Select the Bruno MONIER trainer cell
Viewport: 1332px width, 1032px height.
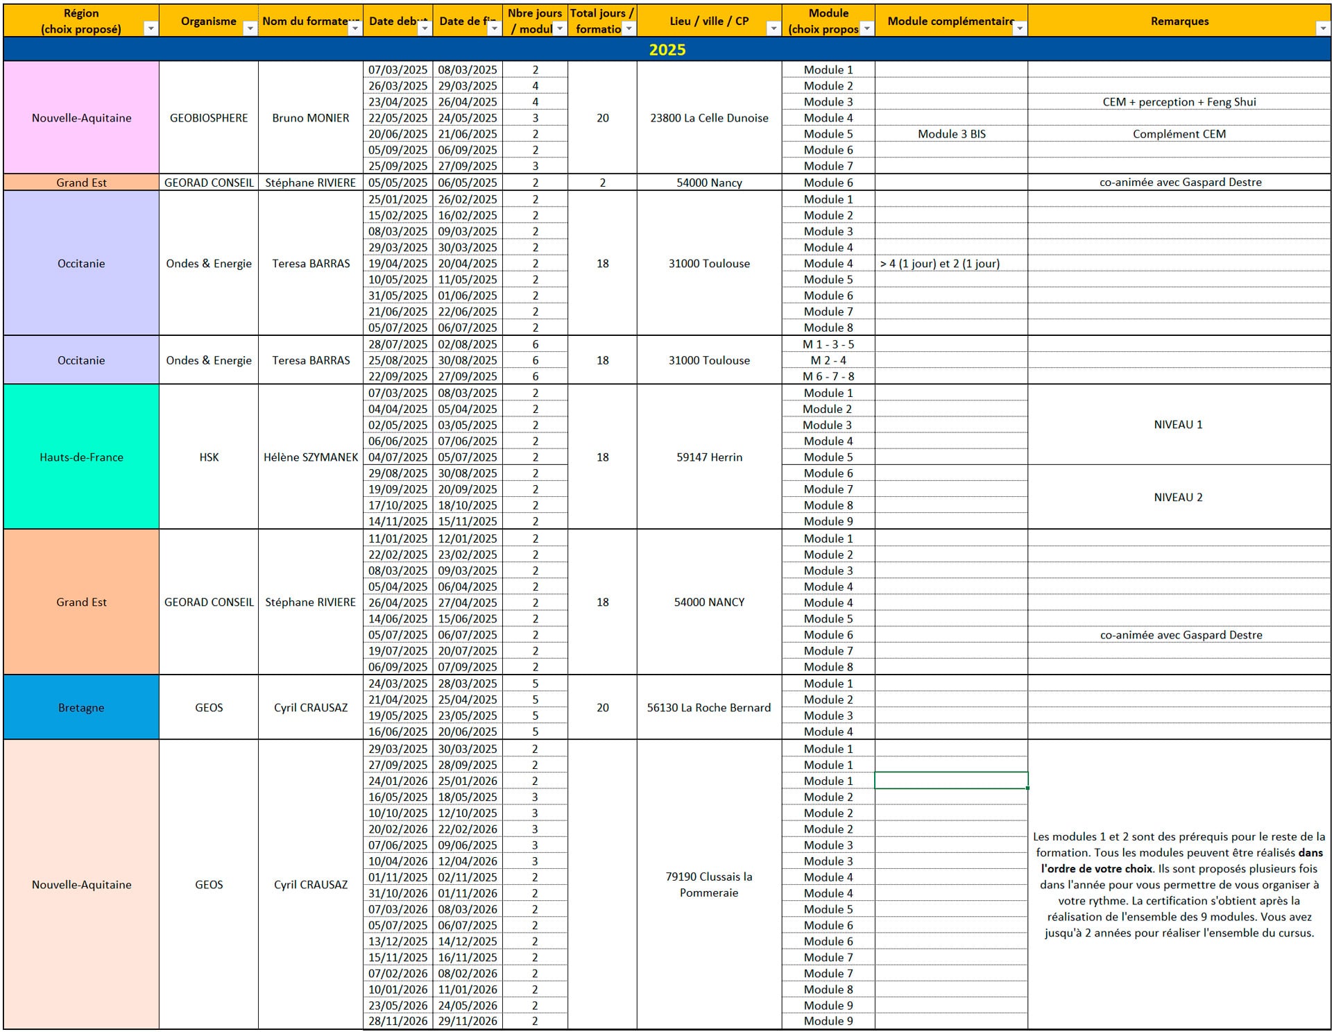click(311, 117)
